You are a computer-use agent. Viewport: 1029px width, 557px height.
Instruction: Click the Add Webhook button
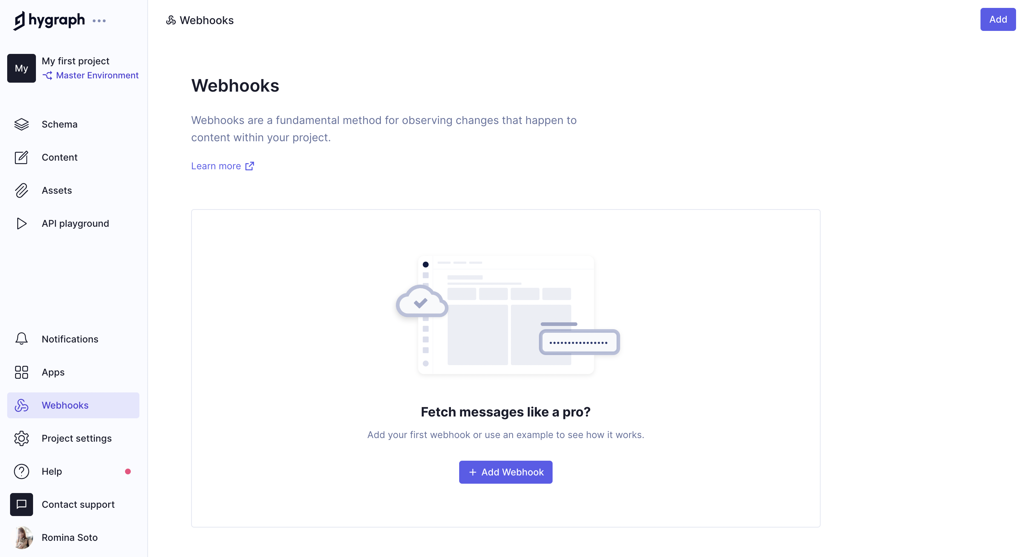tap(505, 472)
